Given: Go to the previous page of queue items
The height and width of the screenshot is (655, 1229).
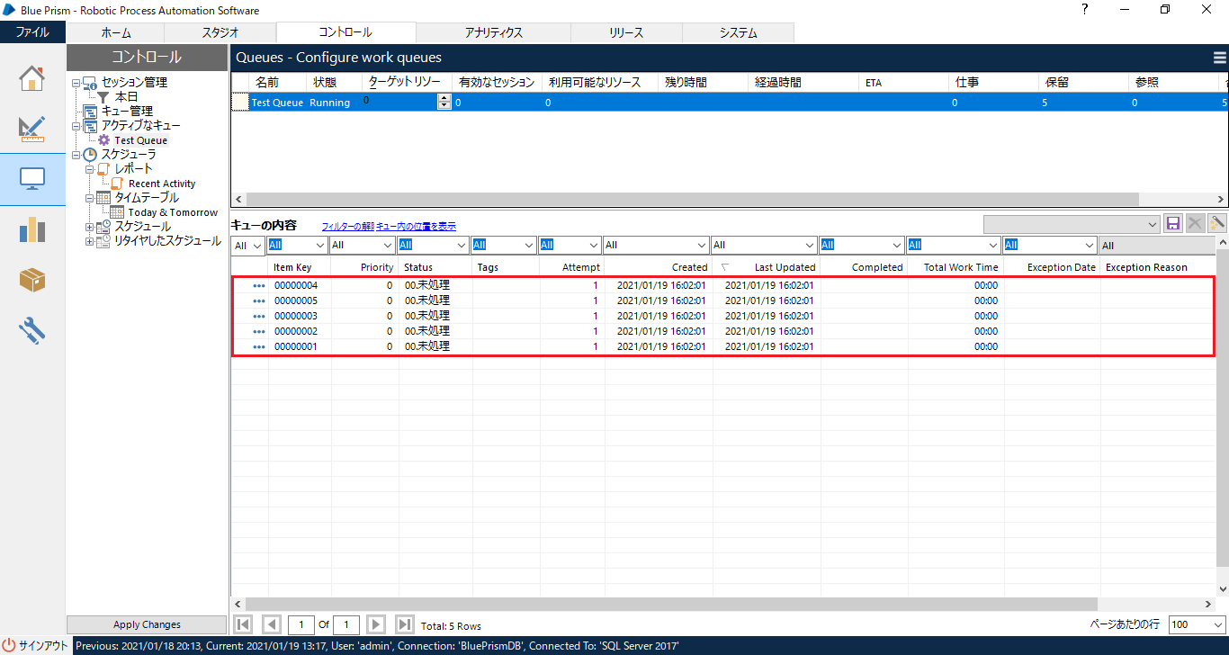Looking at the screenshot, I should [271, 624].
